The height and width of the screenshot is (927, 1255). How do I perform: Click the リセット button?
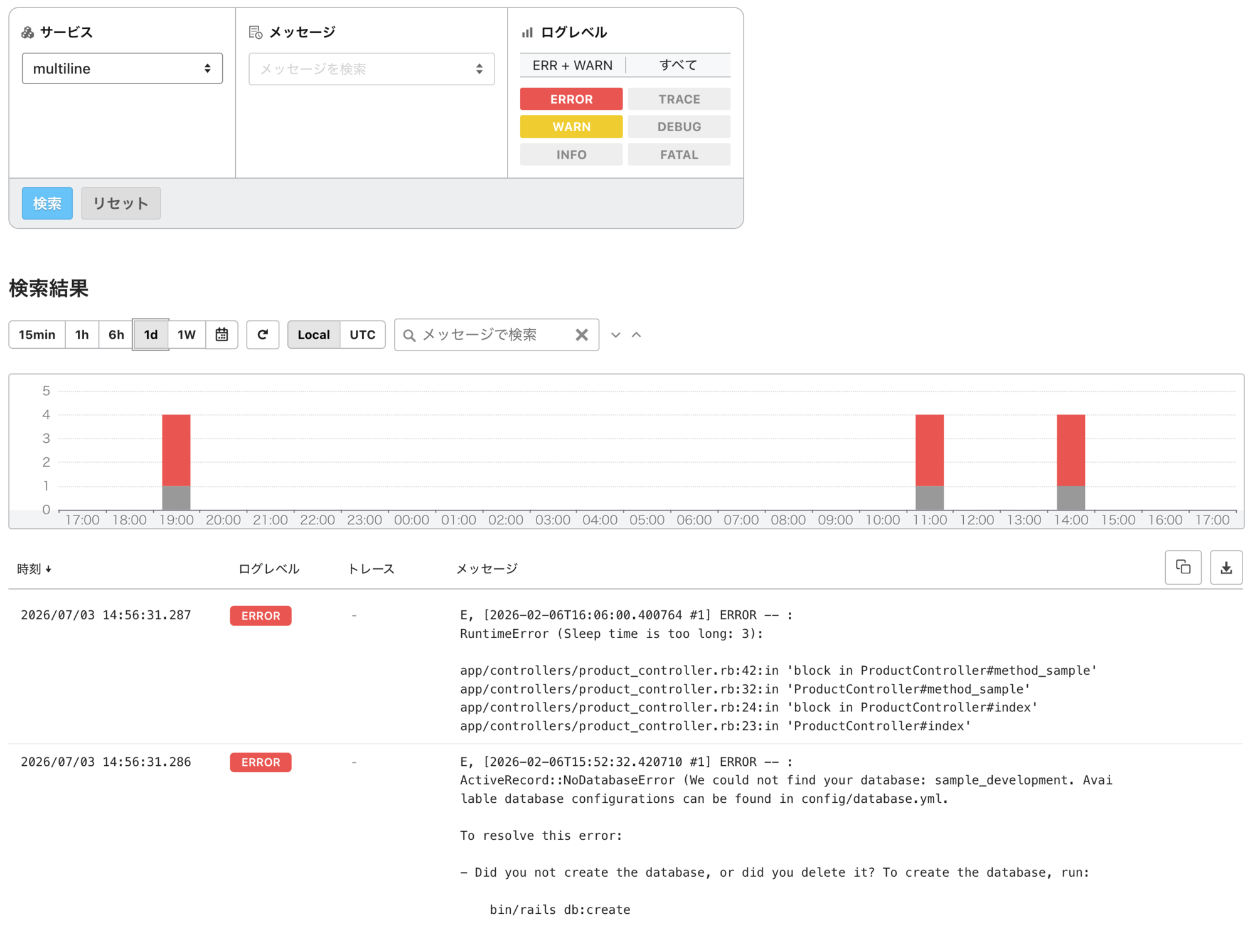pos(120,203)
